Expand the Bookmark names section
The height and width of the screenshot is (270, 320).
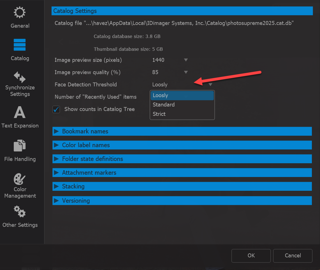(x=182, y=131)
